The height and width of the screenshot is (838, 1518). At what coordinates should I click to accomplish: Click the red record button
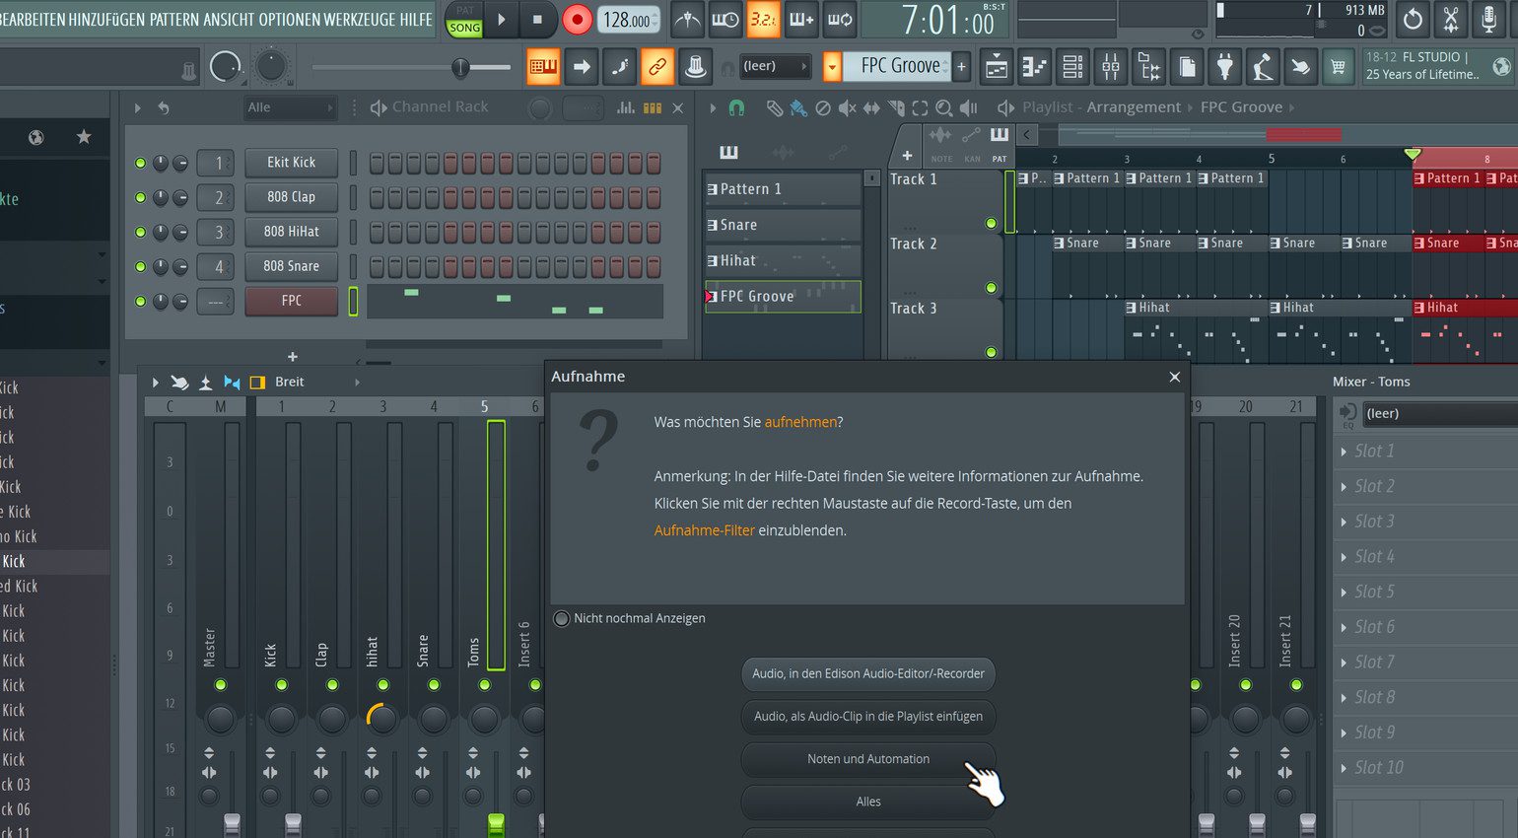[x=578, y=20]
